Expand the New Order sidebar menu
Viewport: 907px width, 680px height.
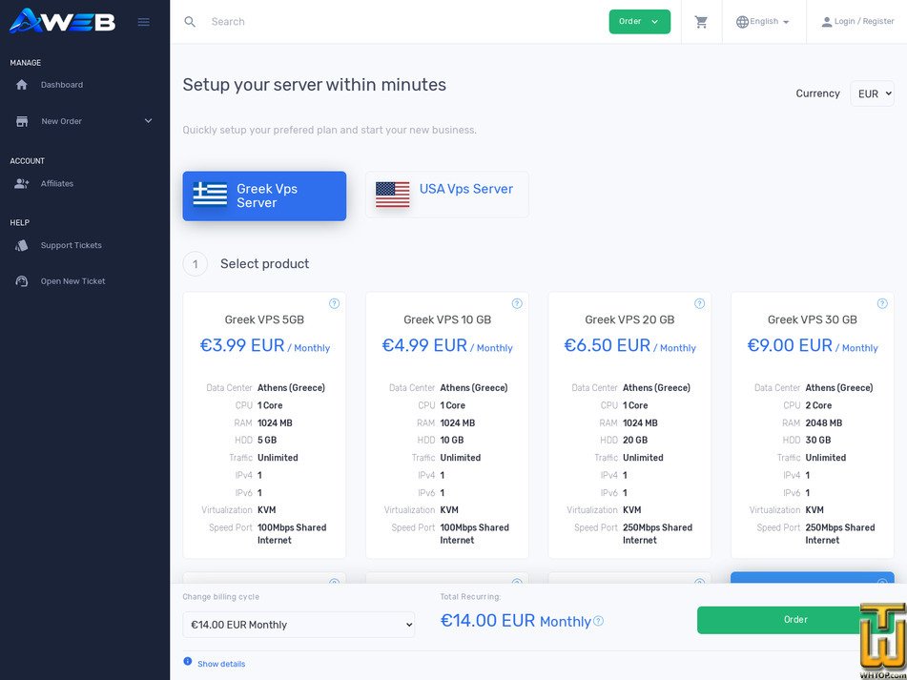84,121
